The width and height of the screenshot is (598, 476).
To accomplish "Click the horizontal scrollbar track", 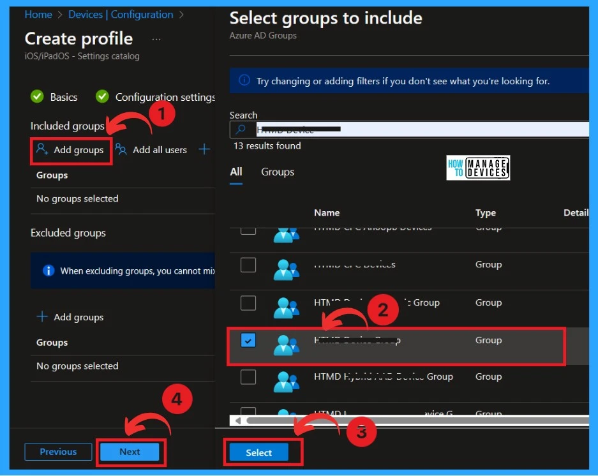I will [x=417, y=420].
